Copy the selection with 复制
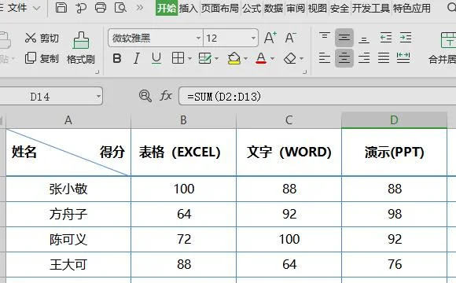 [x=42, y=58]
